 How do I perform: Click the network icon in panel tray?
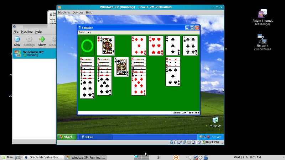[x=195, y=158]
